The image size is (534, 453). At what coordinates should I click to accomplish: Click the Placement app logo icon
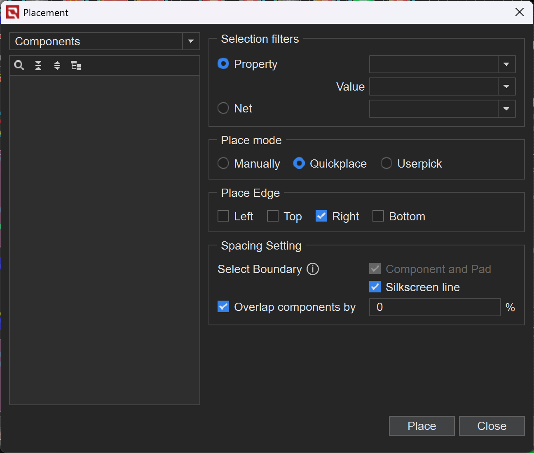(x=13, y=12)
